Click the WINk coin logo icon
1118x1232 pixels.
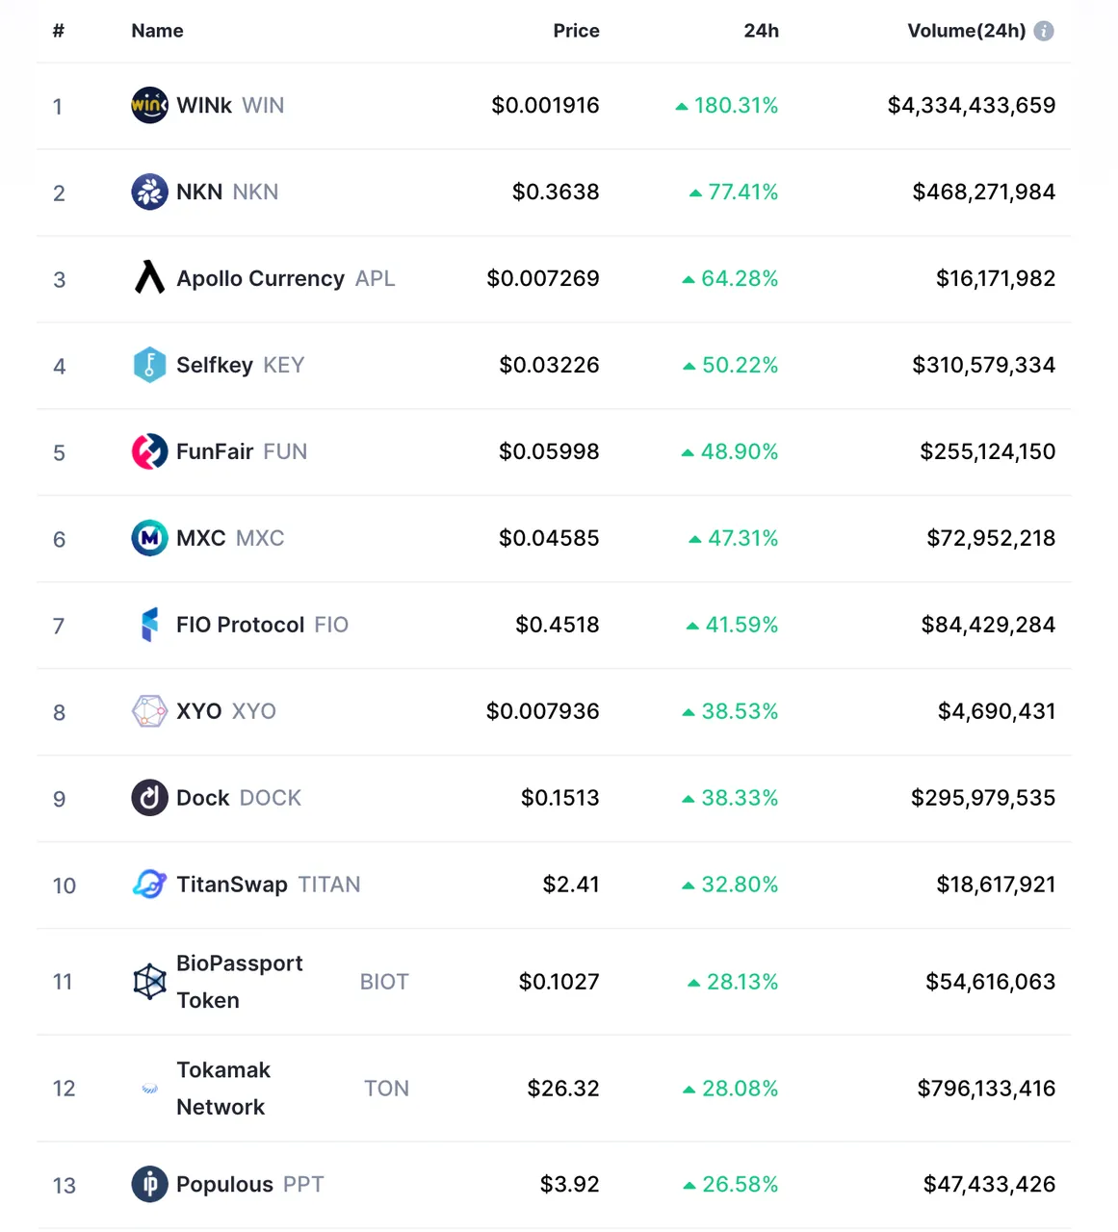pyautogui.click(x=149, y=105)
